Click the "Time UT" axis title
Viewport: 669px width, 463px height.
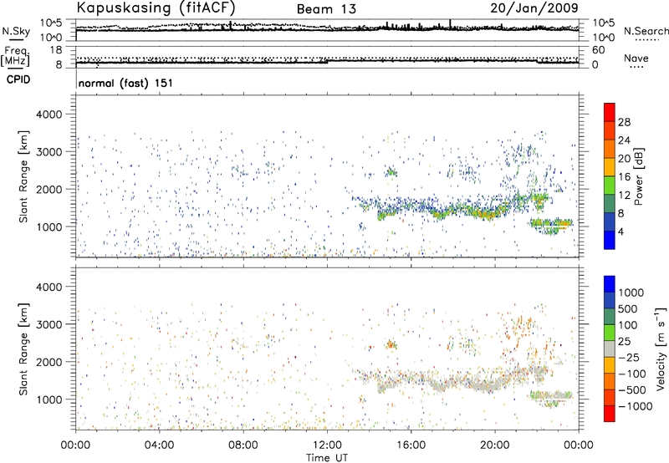(327, 458)
